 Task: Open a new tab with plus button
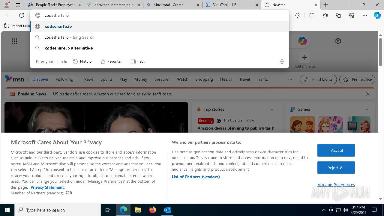tap(325, 5)
